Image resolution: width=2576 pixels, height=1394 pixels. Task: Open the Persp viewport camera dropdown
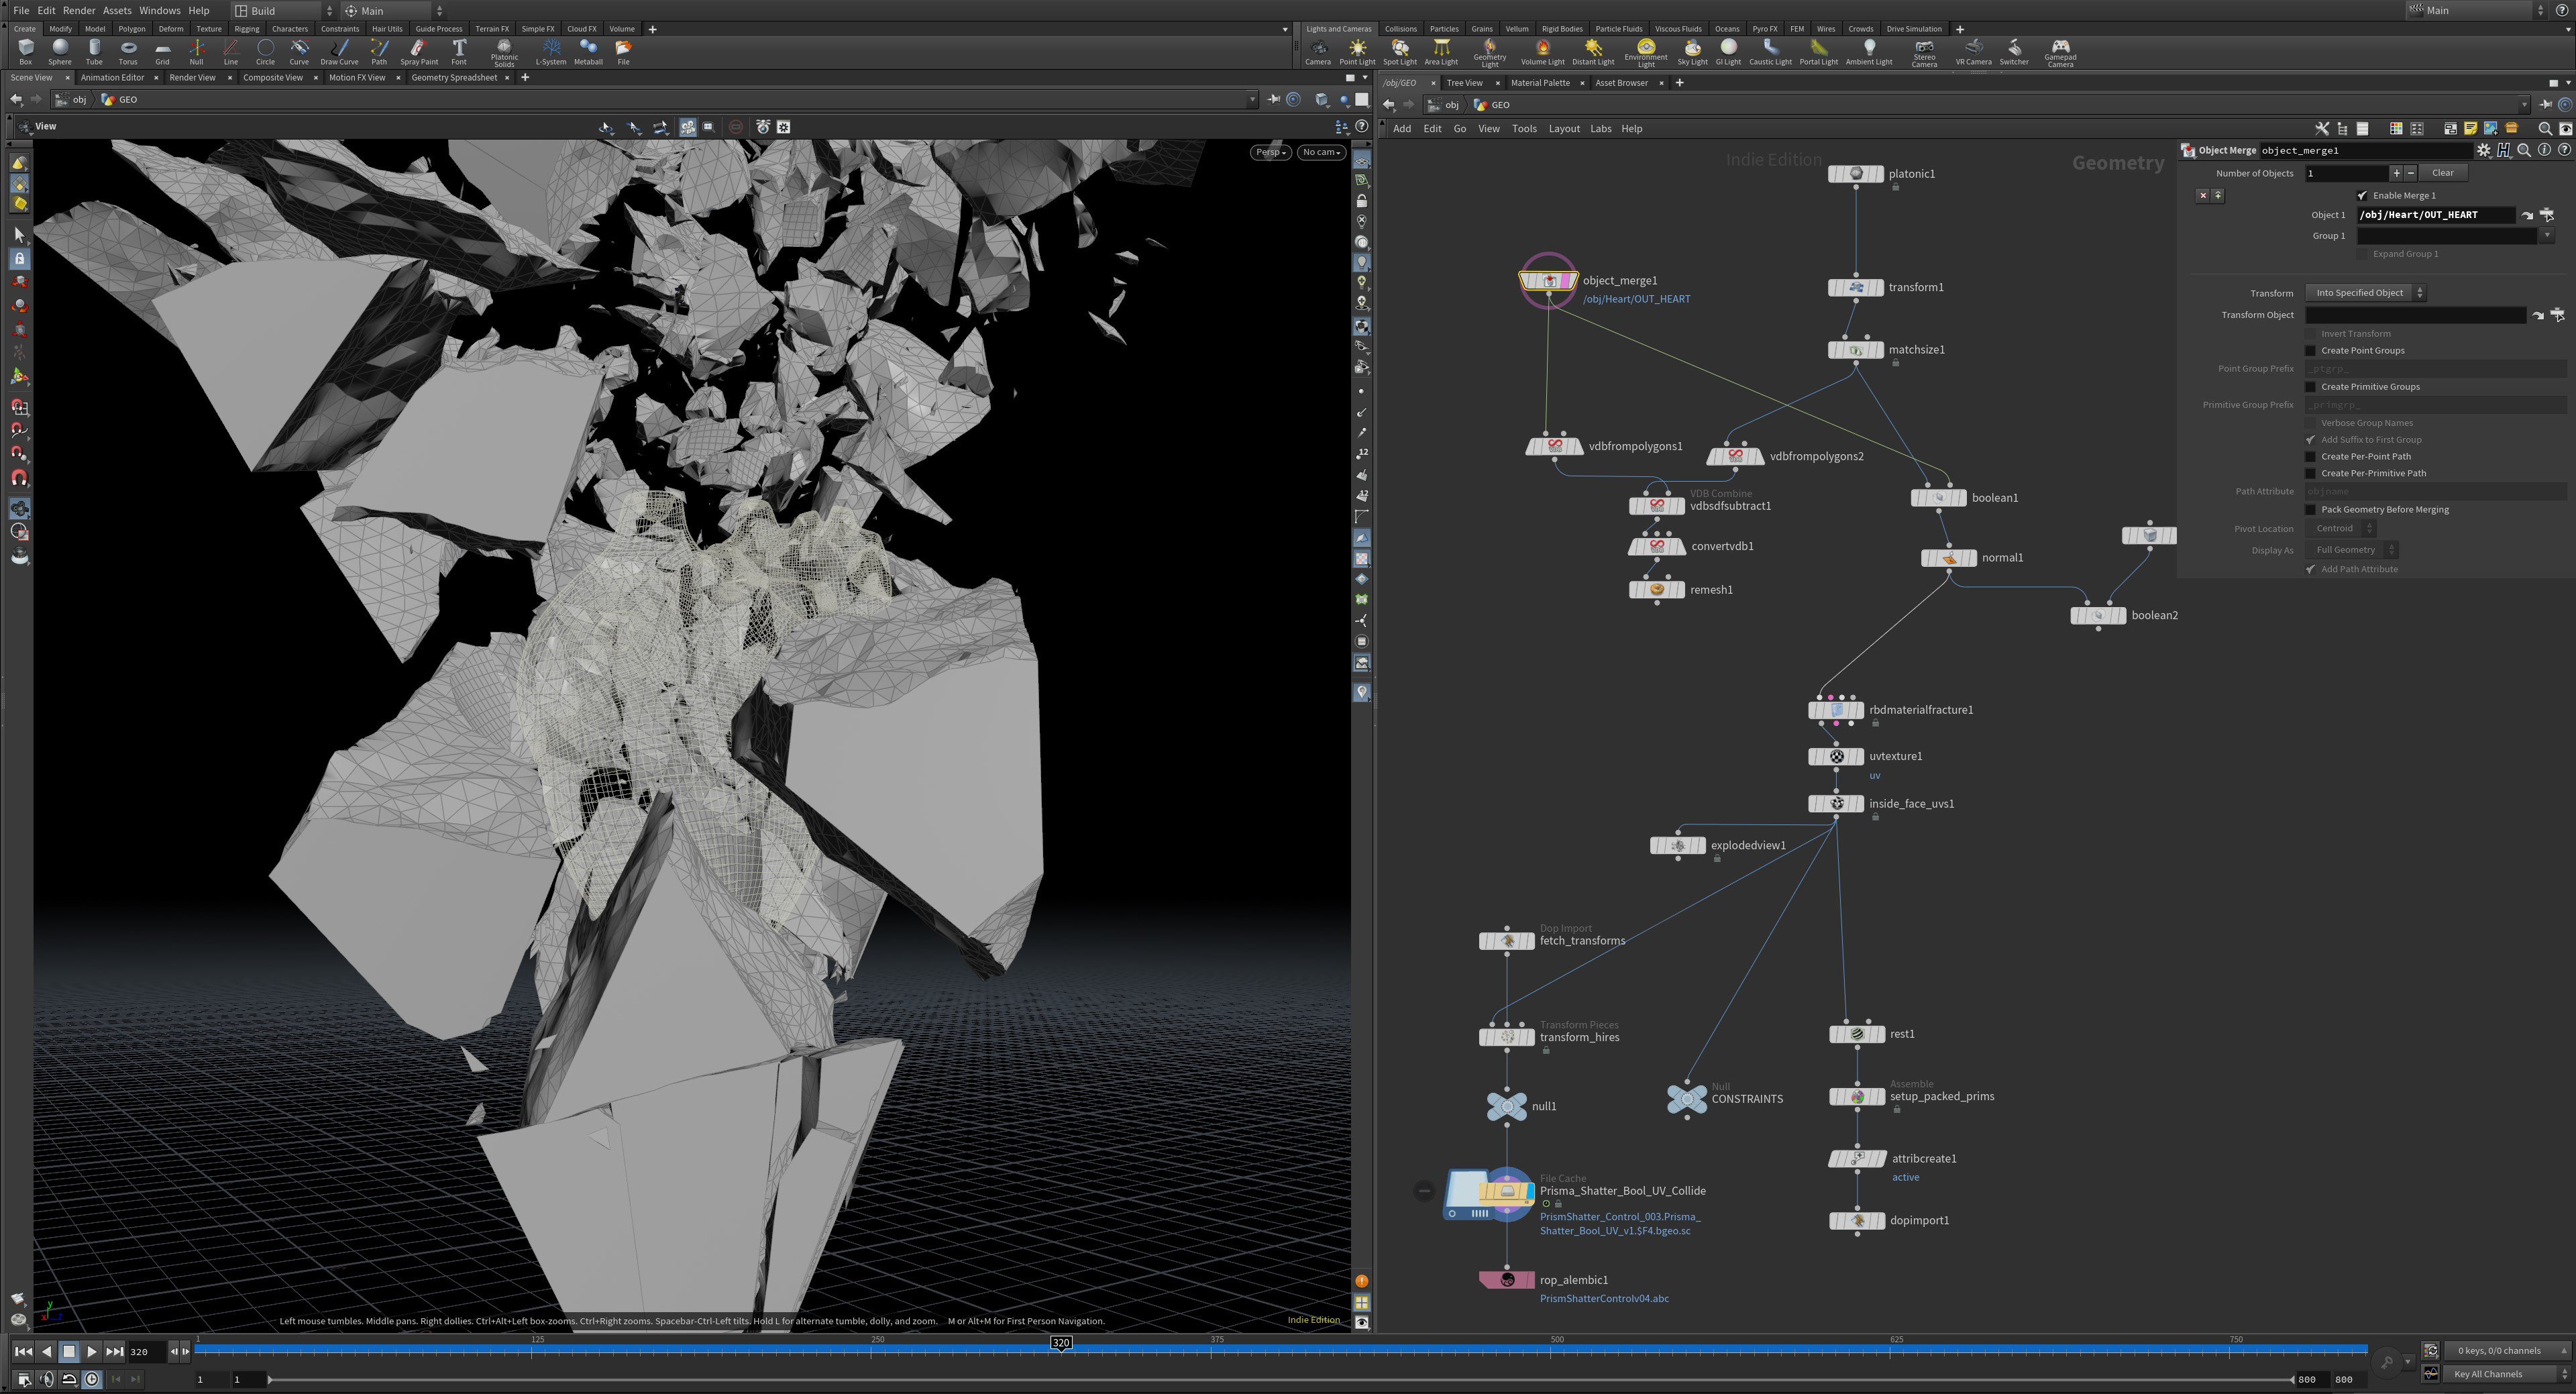click(x=1270, y=152)
